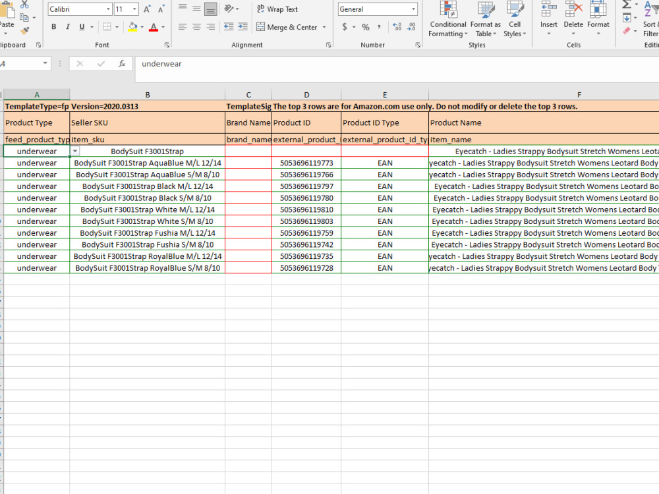
Task: Select column A header
Action: tap(36, 95)
